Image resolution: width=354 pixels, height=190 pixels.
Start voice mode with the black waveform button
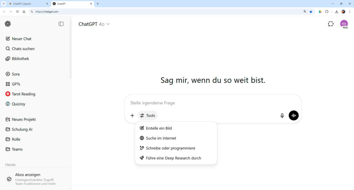294,115
